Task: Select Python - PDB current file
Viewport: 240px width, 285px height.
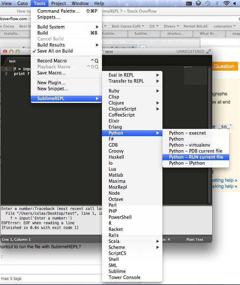Action: (x=196, y=151)
